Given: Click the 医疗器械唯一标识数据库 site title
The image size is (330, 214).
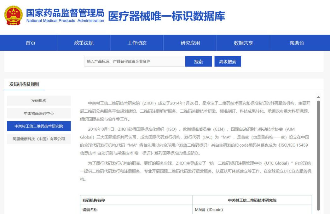Looking at the screenshot, I should pos(166,16).
